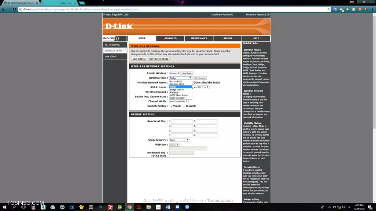Bookmark this page with the star icon
This screenshot has height=211, width=376.
coord(329,9)
